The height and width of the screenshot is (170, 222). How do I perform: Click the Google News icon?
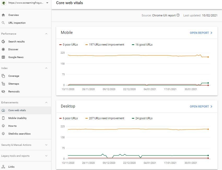[3, 57]
